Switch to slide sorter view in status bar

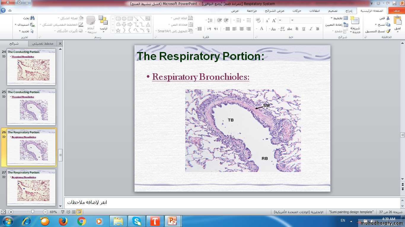(x=74, y=212)
